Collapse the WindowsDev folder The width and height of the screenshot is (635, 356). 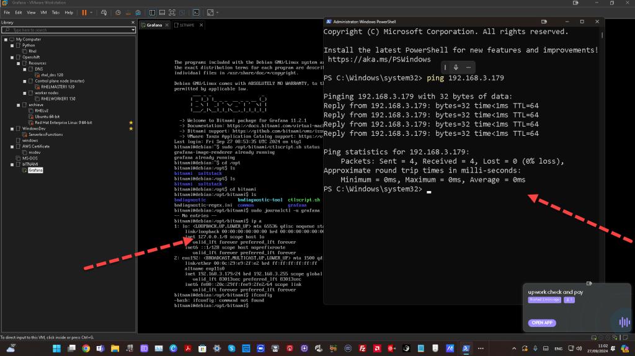coord(12,129)
